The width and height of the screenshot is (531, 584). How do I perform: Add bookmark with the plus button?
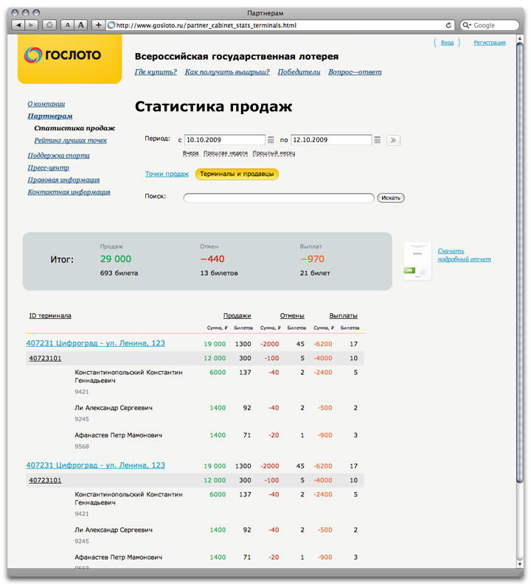tap(98, 25)
